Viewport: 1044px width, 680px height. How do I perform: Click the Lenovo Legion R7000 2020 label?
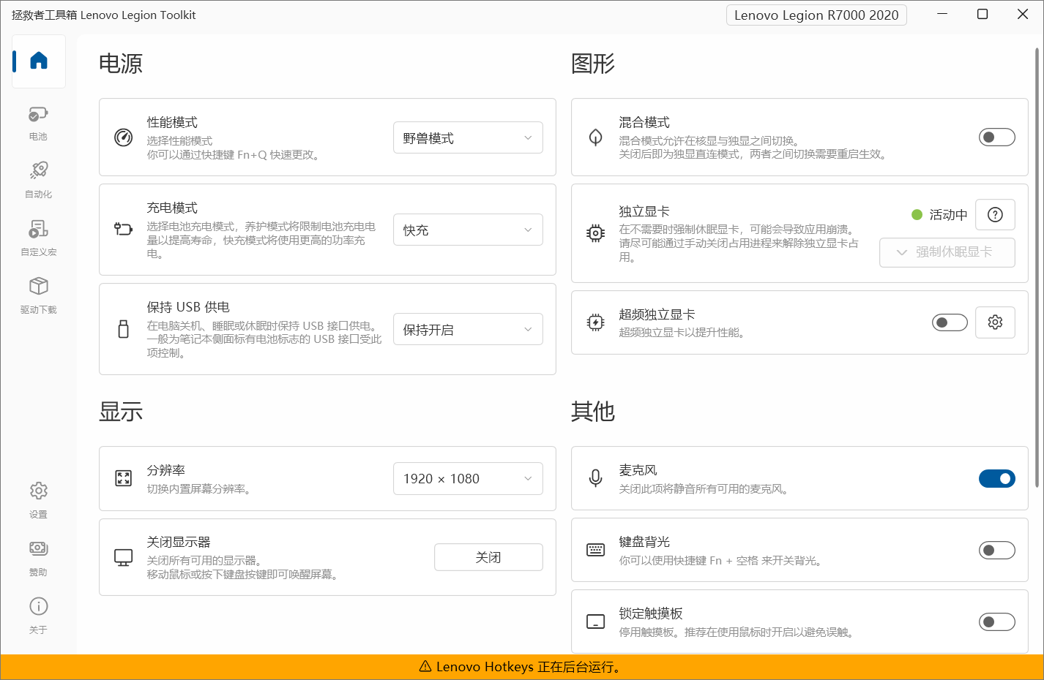pyautogui.click(x=816, y=15)
